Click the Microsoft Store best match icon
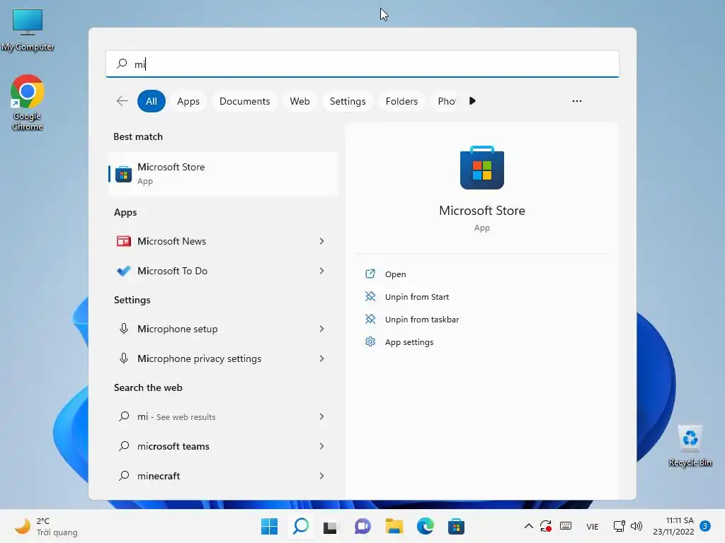This screenshot has height=543, width=725. pos(123,174)
